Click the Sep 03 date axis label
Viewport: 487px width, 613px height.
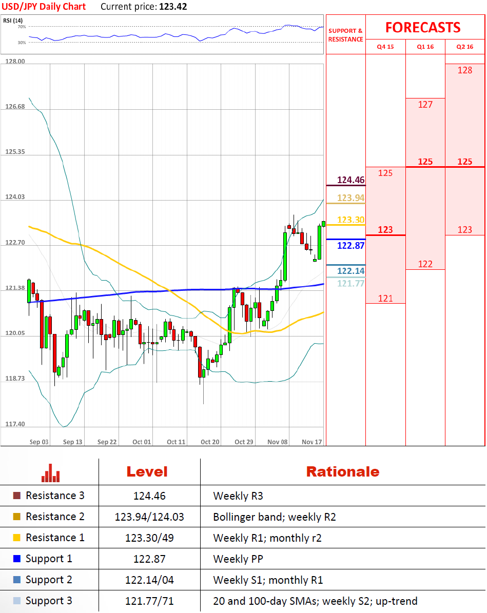coord(39,442)
